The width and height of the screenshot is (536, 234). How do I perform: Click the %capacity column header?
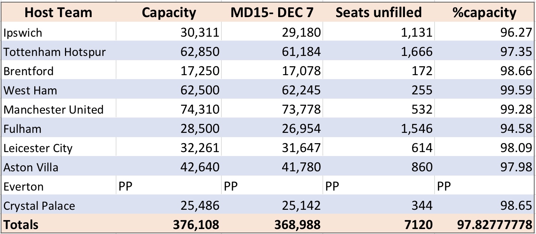pyautogui.click(x=484, y=12)
